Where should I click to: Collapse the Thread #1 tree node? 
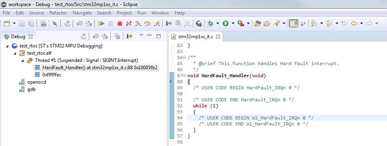tap(22, 60)
